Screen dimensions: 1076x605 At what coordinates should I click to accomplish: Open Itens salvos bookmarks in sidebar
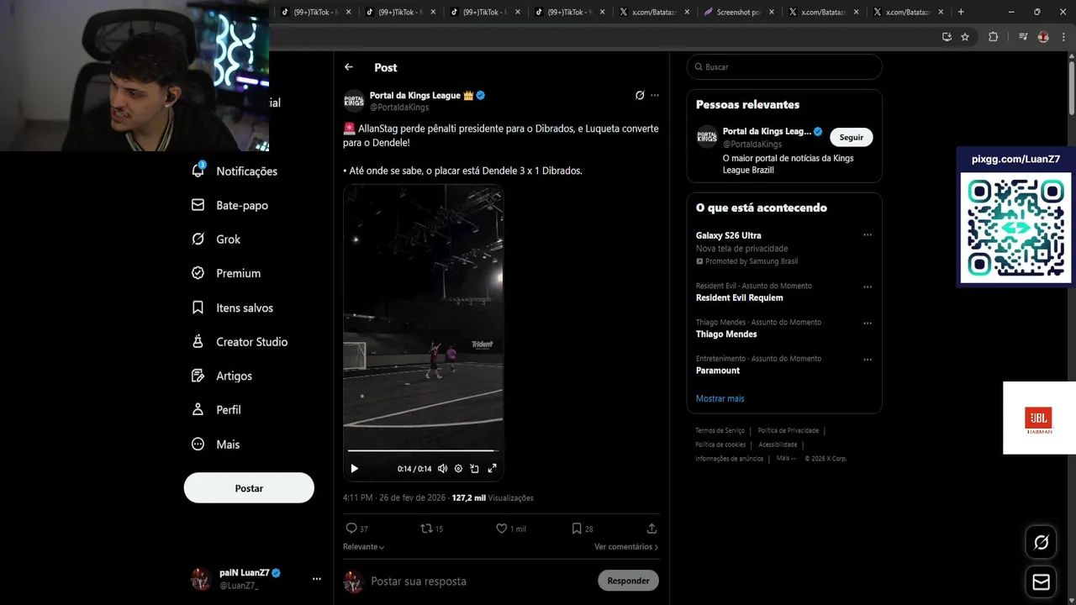[x=232, y=308]
